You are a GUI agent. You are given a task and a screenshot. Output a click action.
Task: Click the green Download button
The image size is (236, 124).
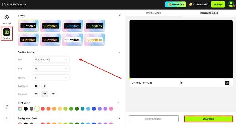tap(209, 119)
